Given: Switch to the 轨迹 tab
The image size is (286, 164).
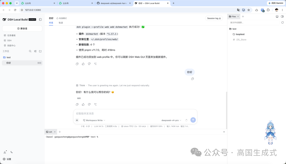Looking at the screenshot, I should [61, 23].
